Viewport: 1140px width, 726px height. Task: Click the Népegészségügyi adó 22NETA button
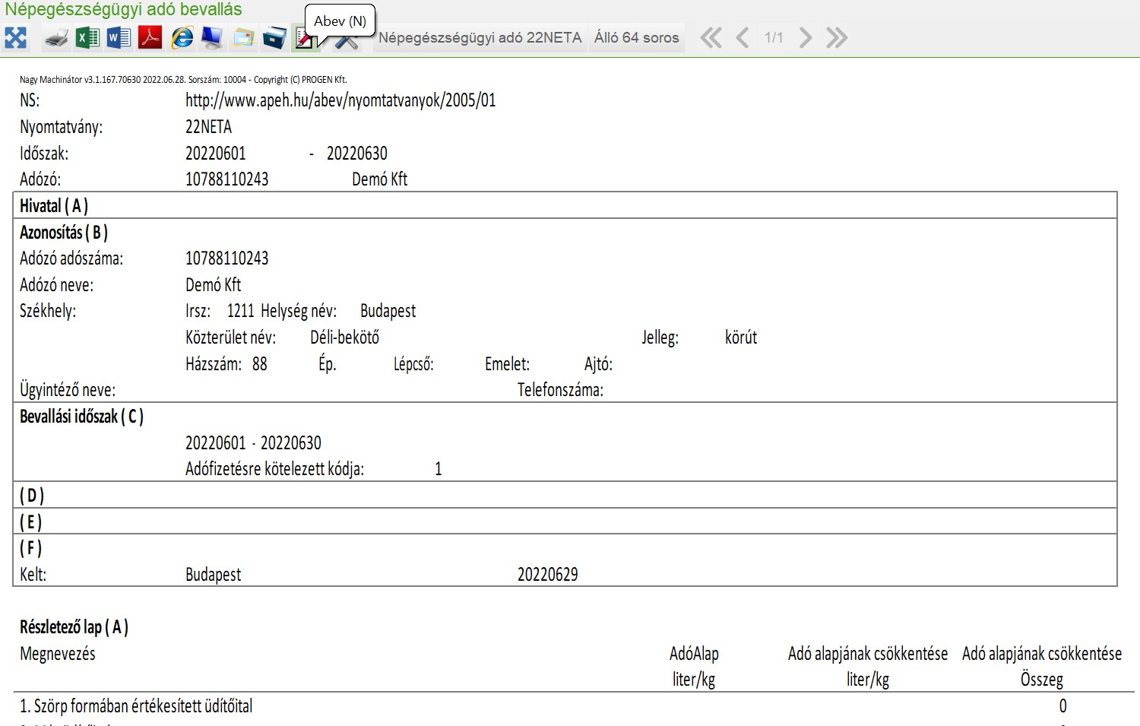480,37
